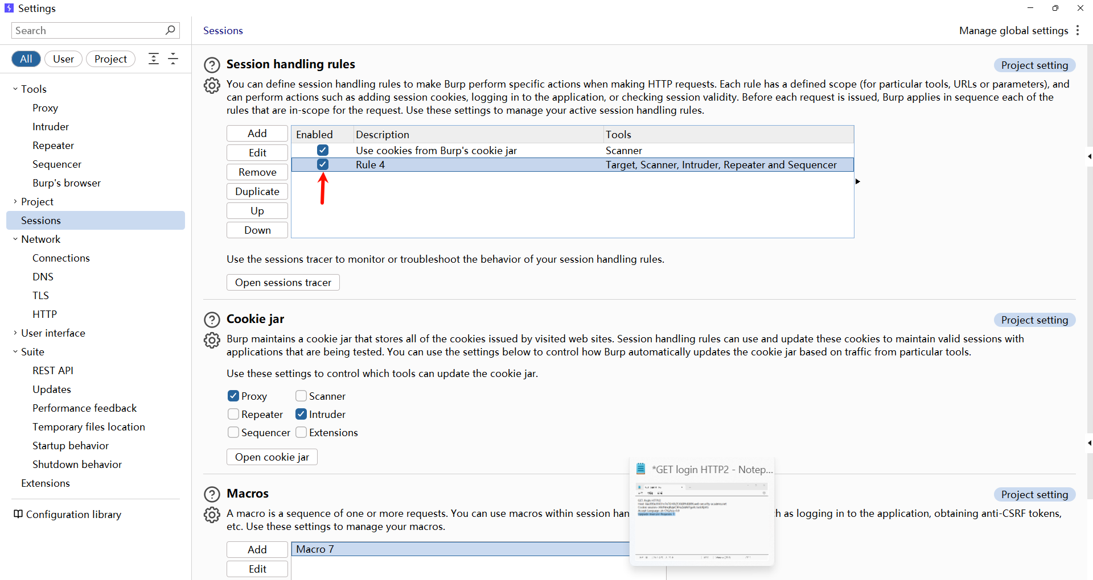Open the gear options for Macros

point(212,515)
